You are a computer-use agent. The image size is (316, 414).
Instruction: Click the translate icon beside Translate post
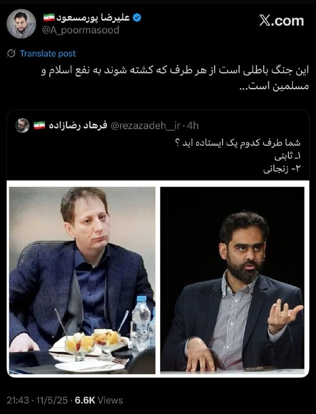coord(11,54)
